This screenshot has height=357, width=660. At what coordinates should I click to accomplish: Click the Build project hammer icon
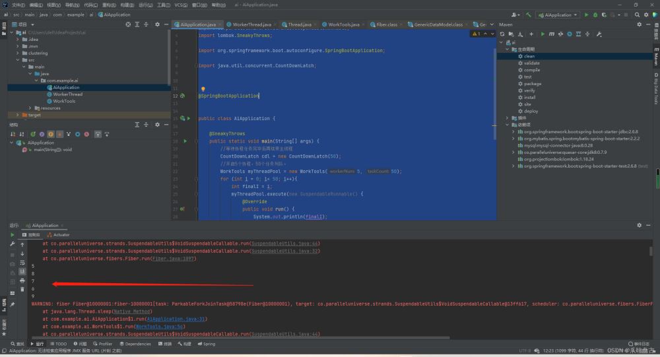coord(528,15)
